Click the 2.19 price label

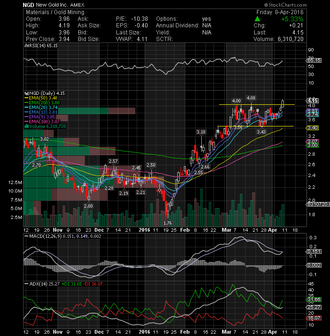(124, 193)
